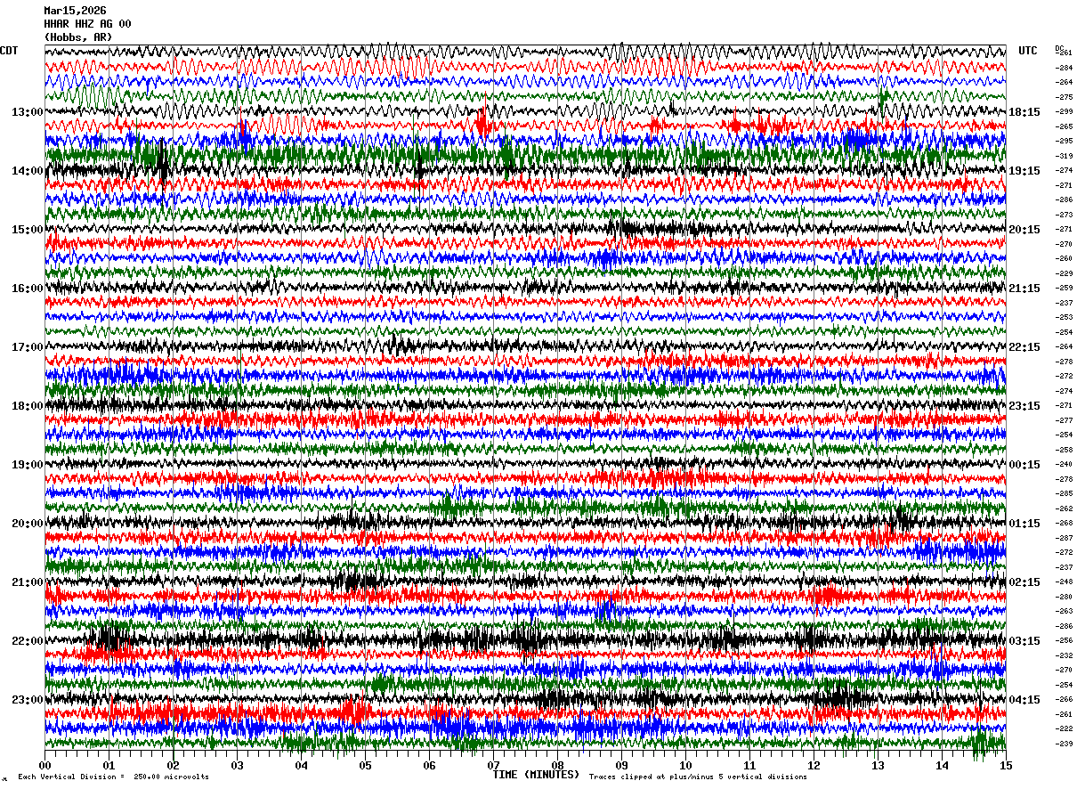Select the 13:00 CDT time label
1077x789 pixels.
(x=27, y=112)
